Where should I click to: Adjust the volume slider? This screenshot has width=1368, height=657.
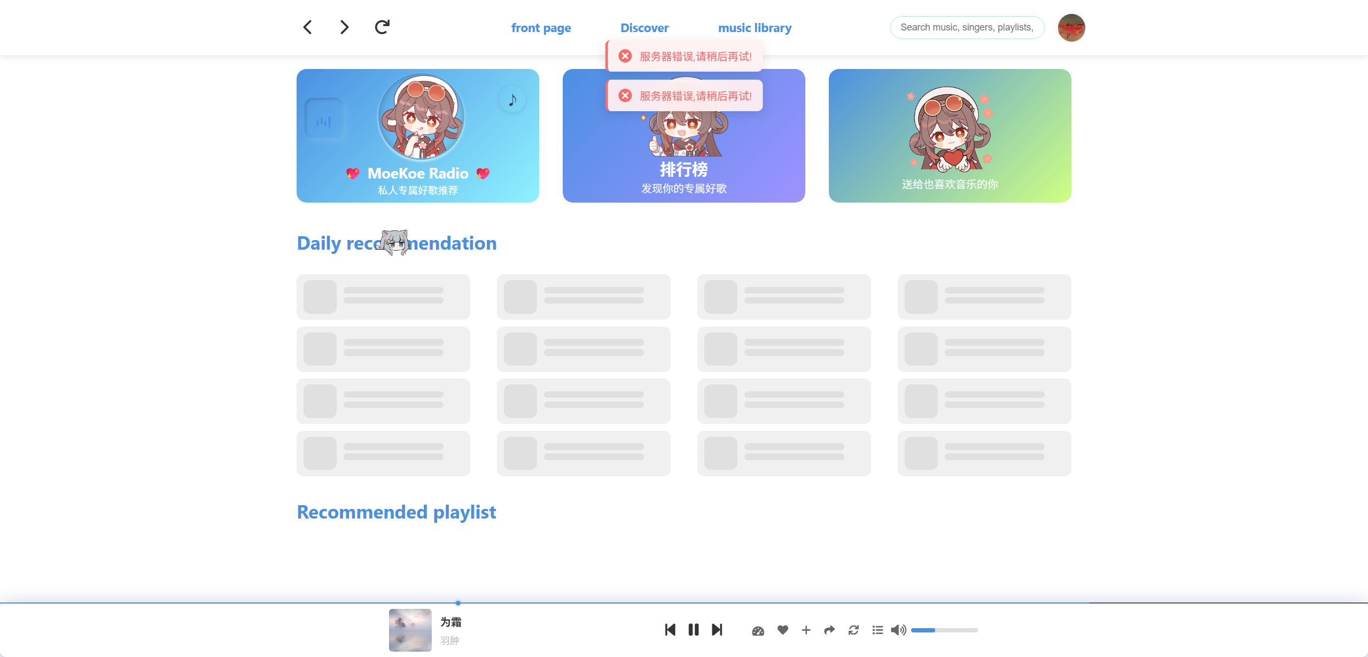coord(944,630)
